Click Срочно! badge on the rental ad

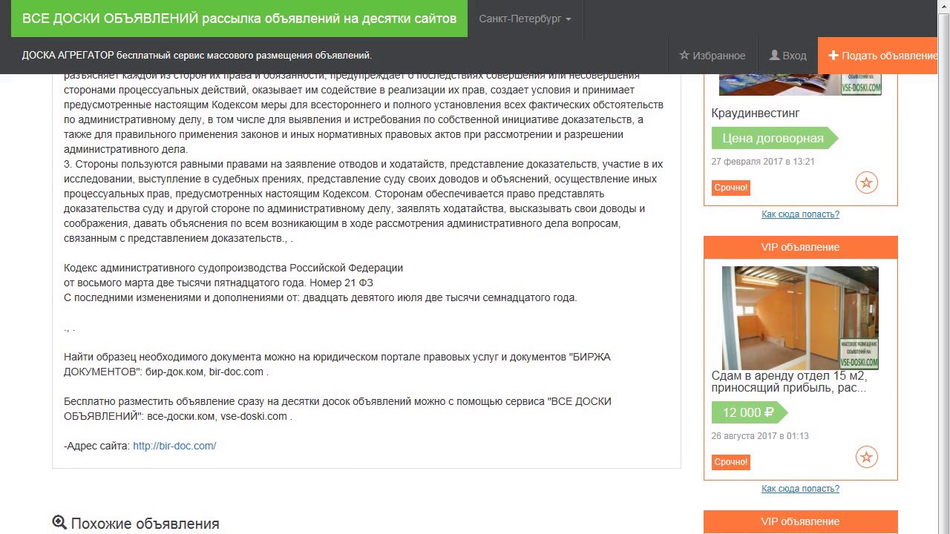click(x=731, y=462)
